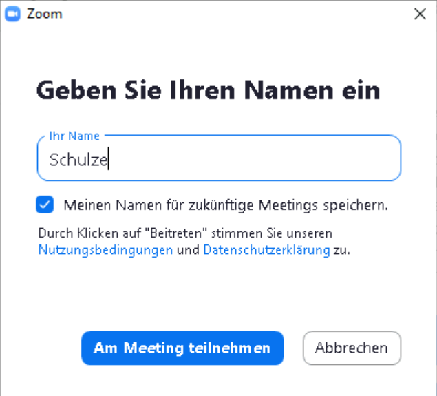Image resolution: width=437 pixels, height=396 pixels.
Task: Click the blue checkmark to disable saving name
Action: tap(46, 204)
